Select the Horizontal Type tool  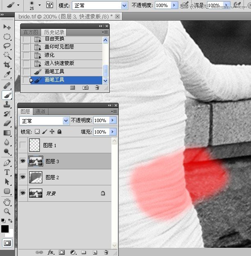pos(7,172)
